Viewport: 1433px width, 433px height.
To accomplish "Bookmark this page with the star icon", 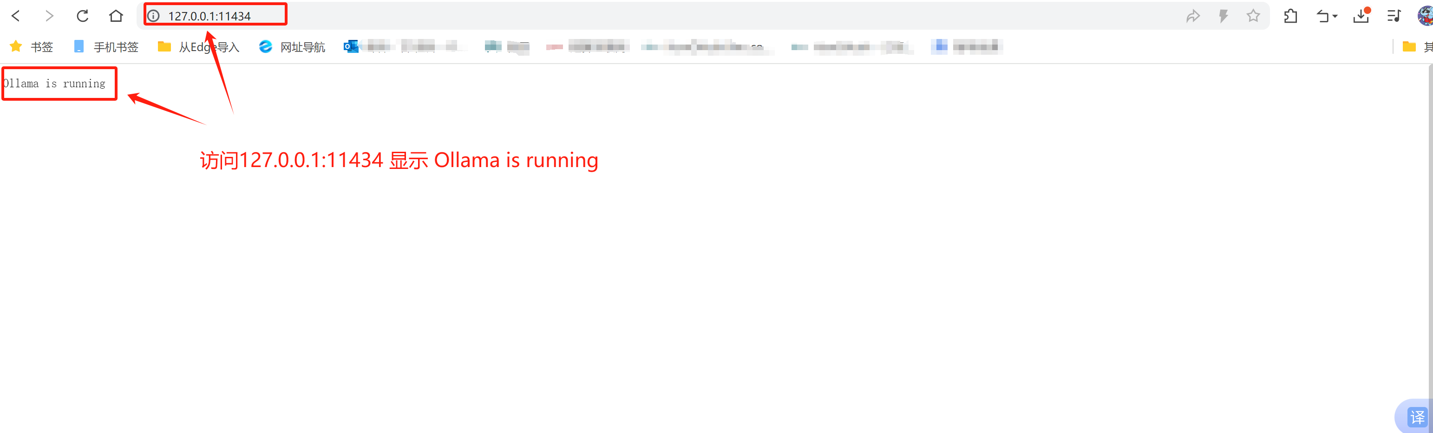I will point(1253,16).
